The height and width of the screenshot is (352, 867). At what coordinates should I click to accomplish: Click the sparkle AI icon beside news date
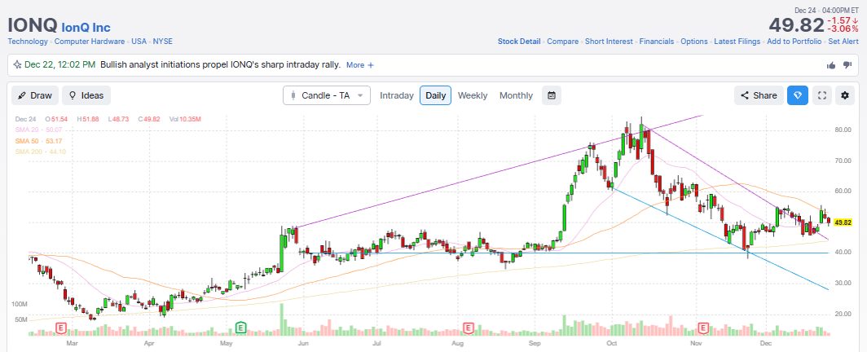pos(16,65)
